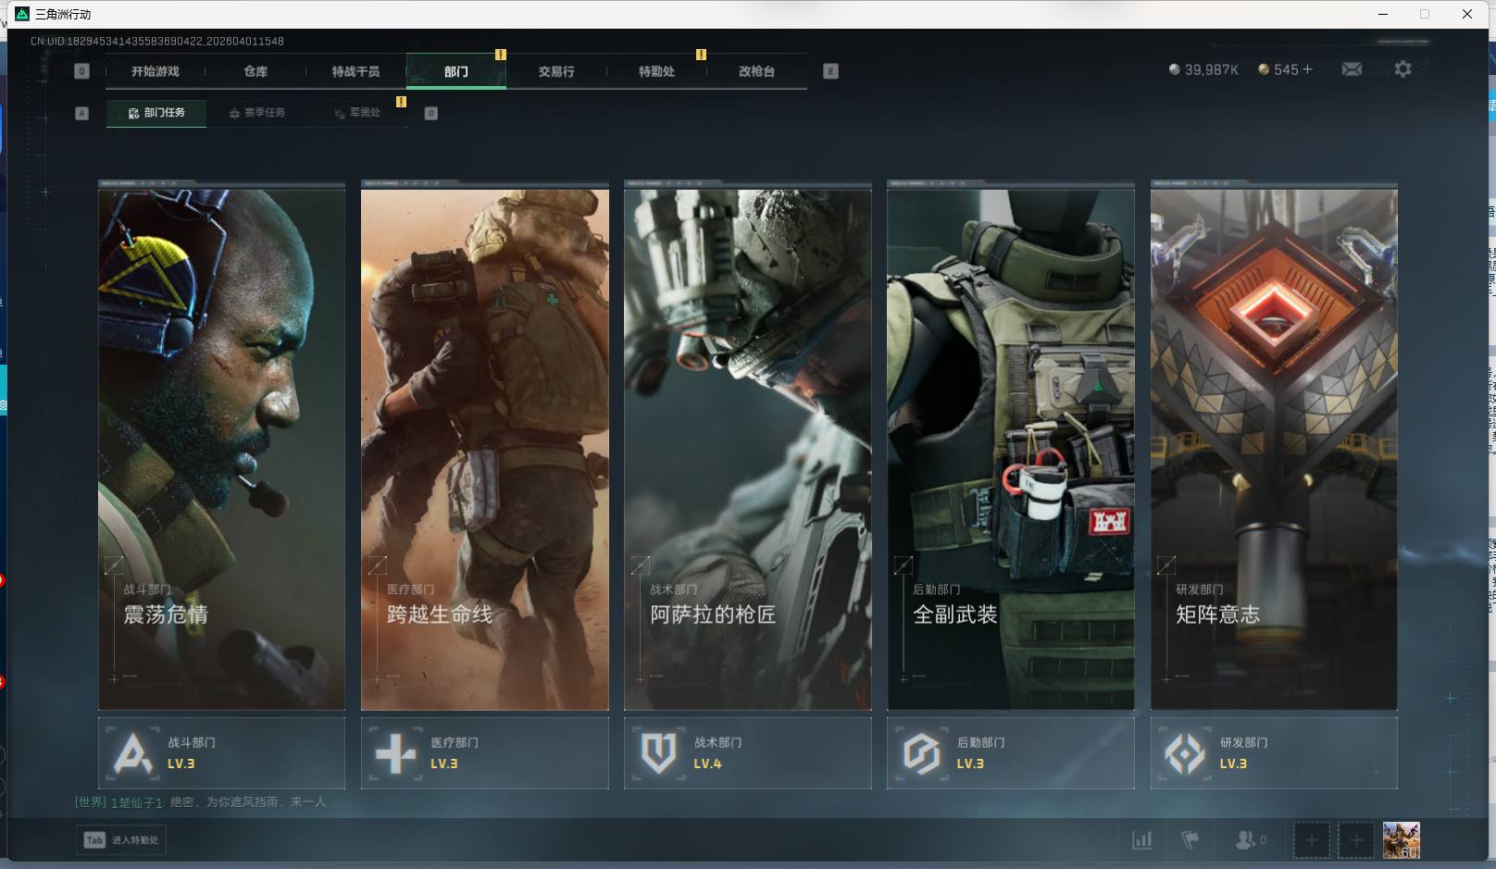Click the first empty teammate slot
The image size is (1496, 869).
(1311, 840)
